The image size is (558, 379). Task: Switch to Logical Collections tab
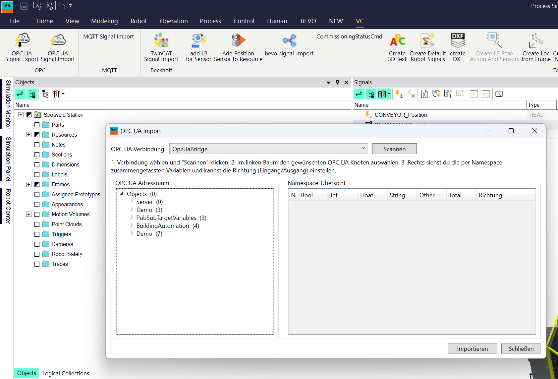[66, 373]
